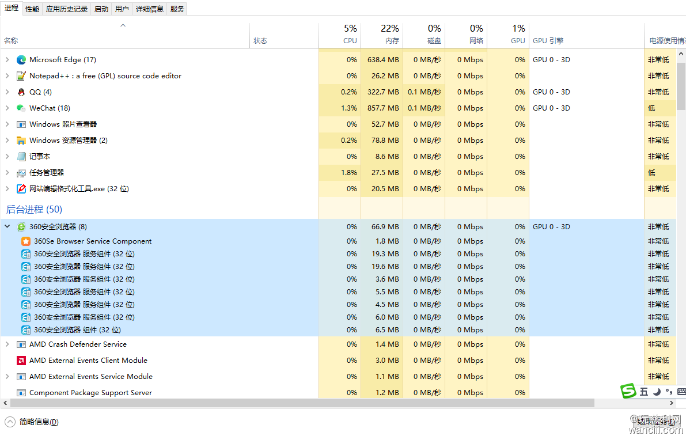Screen dimensions: 686x436
Task: Expand the 记事本 process row
Action: coord(7,157)
